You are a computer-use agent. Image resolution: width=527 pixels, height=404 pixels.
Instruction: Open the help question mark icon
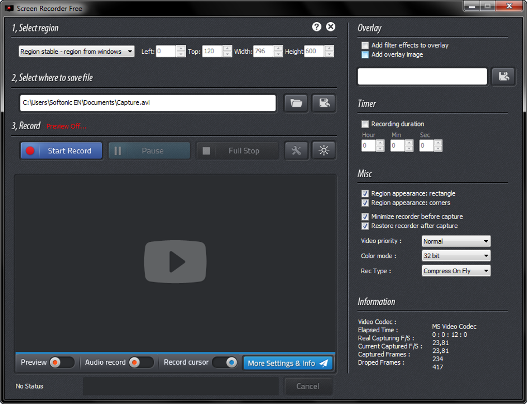coord(317,26)
